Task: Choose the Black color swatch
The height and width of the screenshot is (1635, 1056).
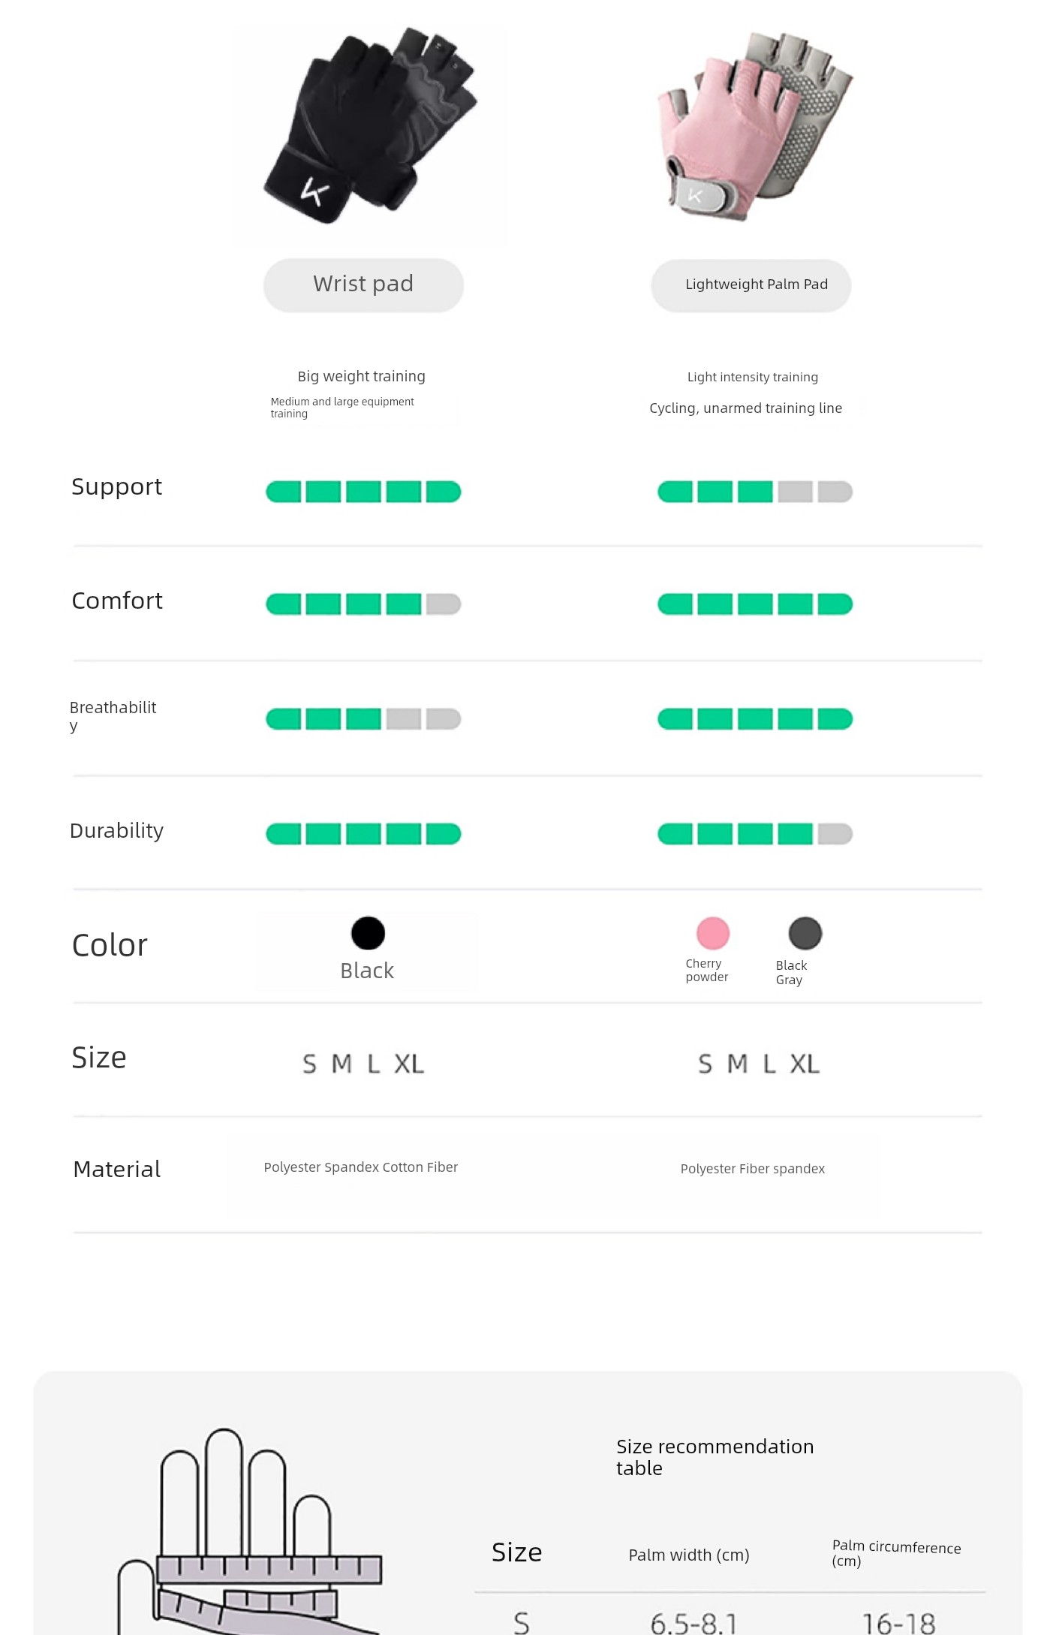Action: pyautogui.click(x=368, y=933)
